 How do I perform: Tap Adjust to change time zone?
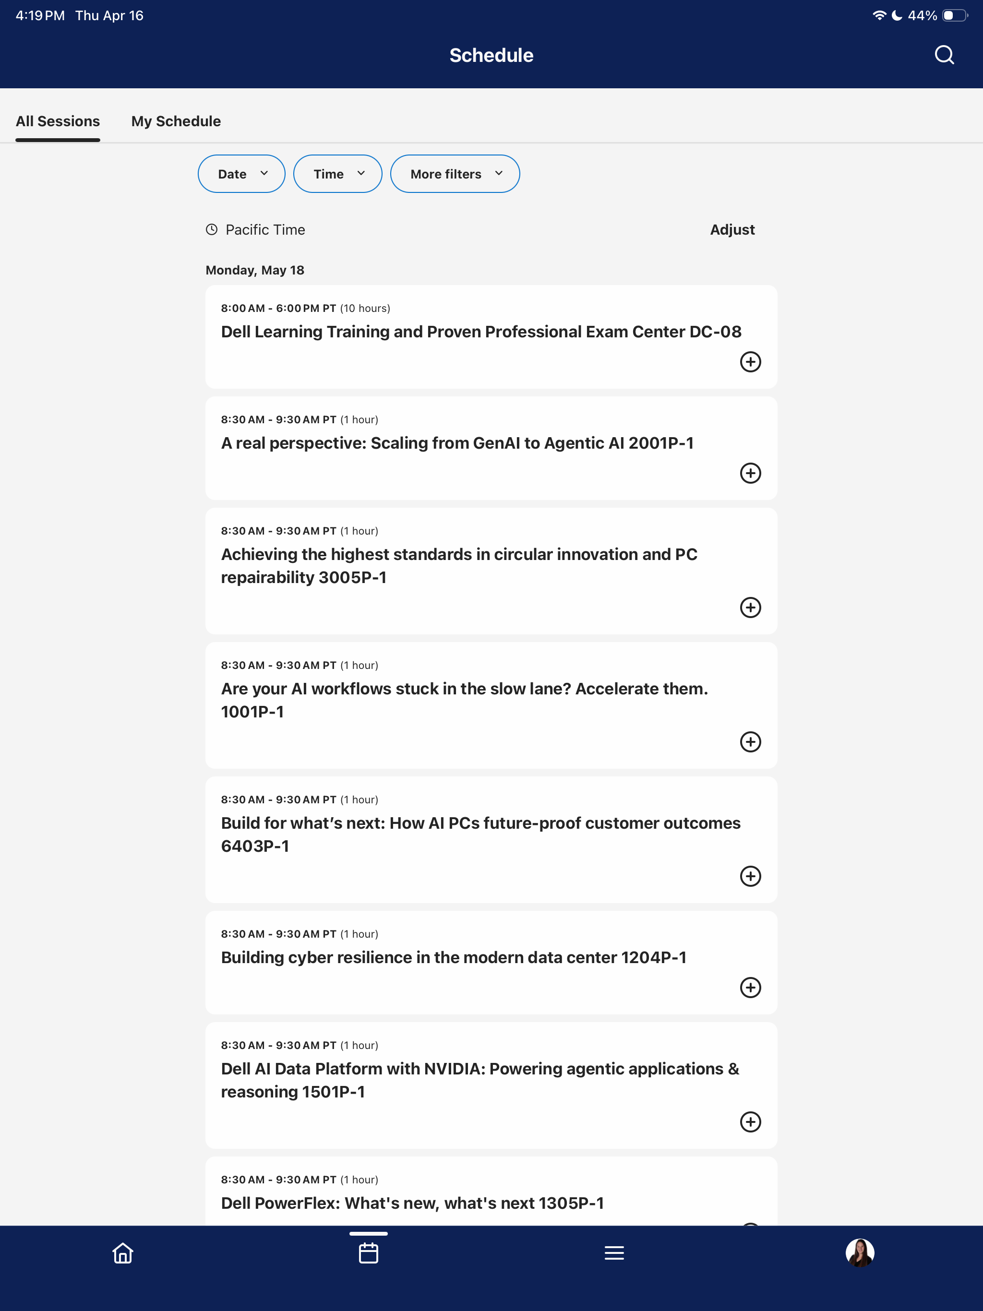tap(732, 230)
